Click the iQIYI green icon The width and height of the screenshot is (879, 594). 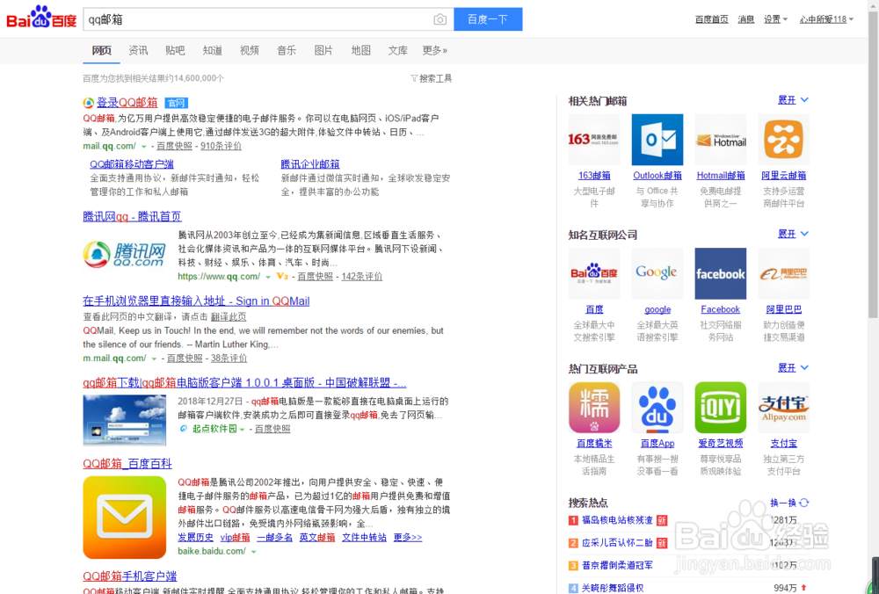point(721,408)
